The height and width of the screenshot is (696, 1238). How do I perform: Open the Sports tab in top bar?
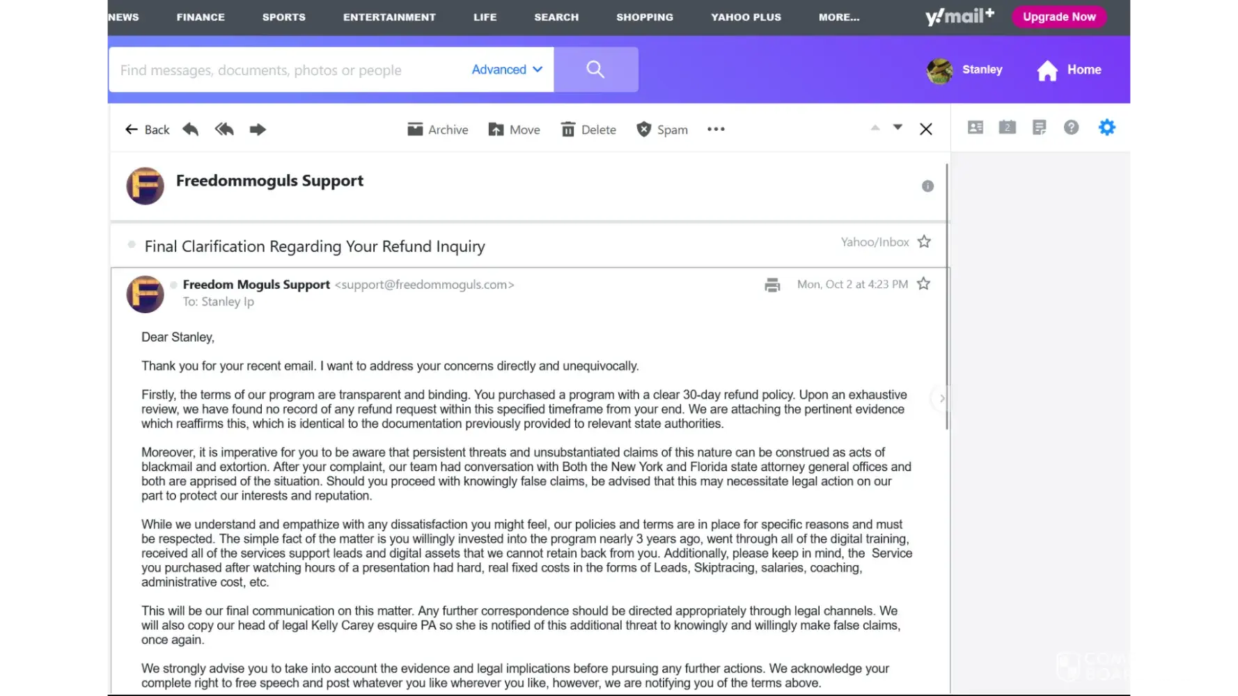[x=284, y=17]
